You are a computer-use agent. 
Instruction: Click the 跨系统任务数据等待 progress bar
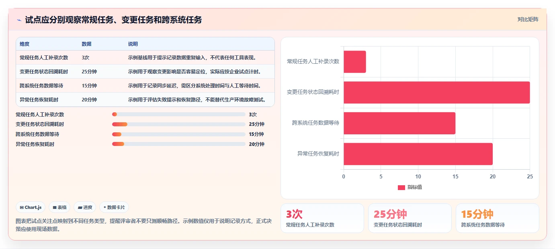pyautogui.click(x=178, y=134)
